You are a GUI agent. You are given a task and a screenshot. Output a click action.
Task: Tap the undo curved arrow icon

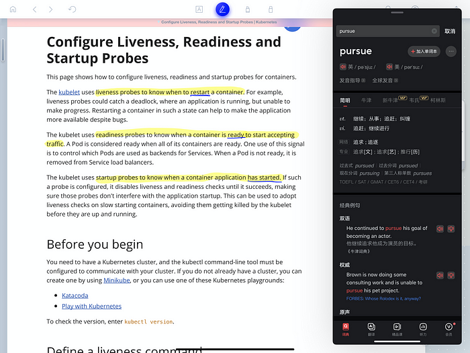[x=73, y=9]
